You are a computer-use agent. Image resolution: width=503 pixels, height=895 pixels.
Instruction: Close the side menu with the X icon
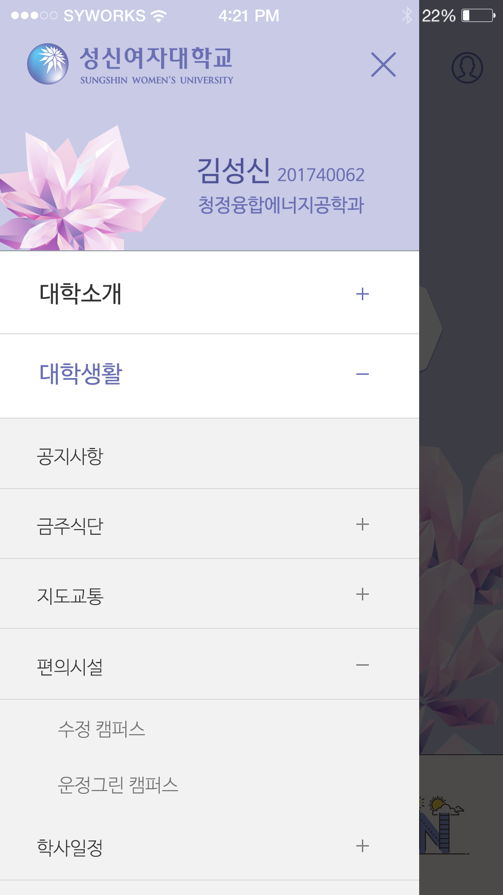pyautogui.click(x=383, y=65)
